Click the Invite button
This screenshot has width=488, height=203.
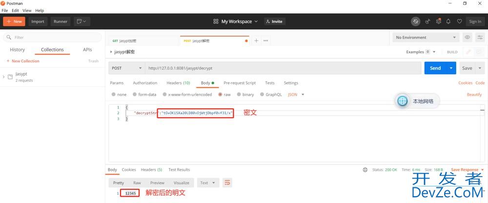tap(275, 21)
